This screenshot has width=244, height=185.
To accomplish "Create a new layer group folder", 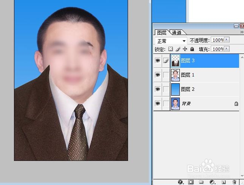I will click(x=201, y=182).
